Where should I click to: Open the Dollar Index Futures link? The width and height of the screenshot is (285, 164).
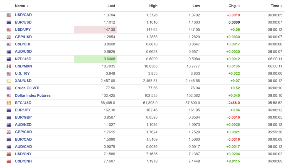tap(33, 95)
